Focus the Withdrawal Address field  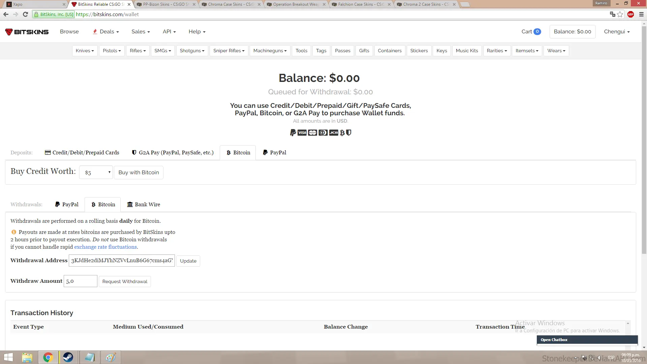(122, 261)
